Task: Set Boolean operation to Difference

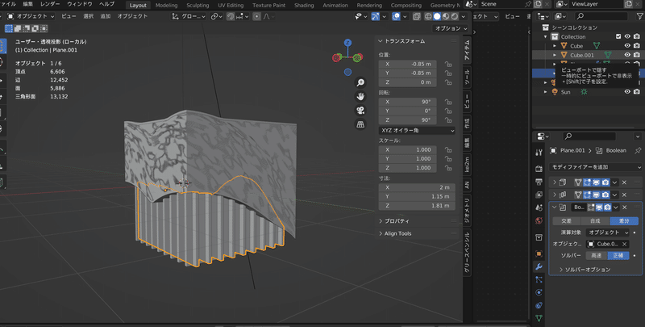Action: click(624, 221)
